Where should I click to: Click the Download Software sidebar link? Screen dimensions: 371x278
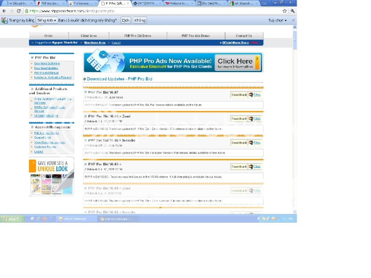click(47, 63)
